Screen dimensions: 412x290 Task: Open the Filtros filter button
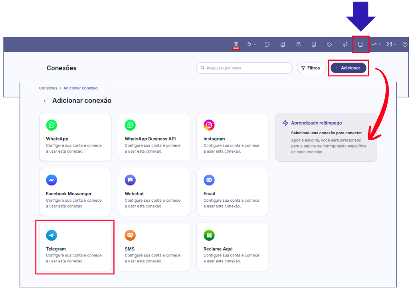pyautogui.click(x=311, y=68)
